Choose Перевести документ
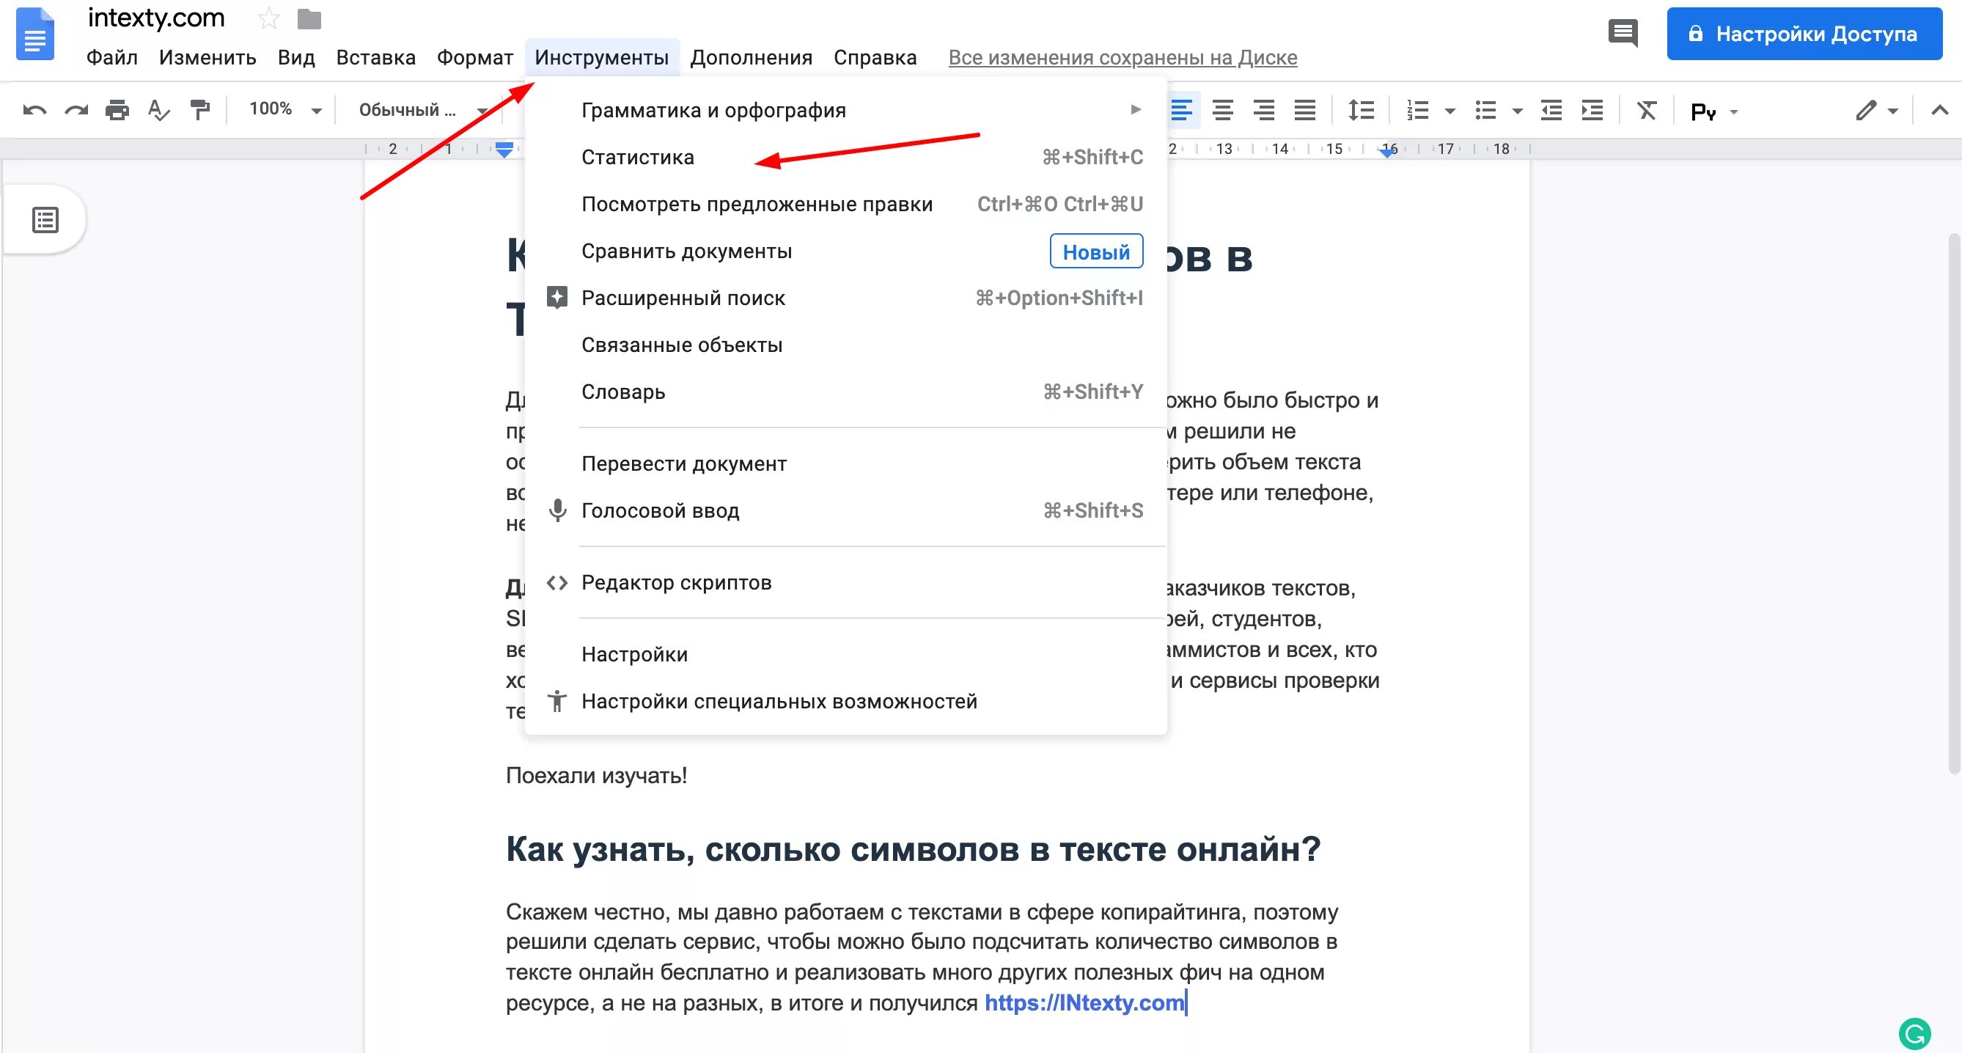 tap(845, 463)
